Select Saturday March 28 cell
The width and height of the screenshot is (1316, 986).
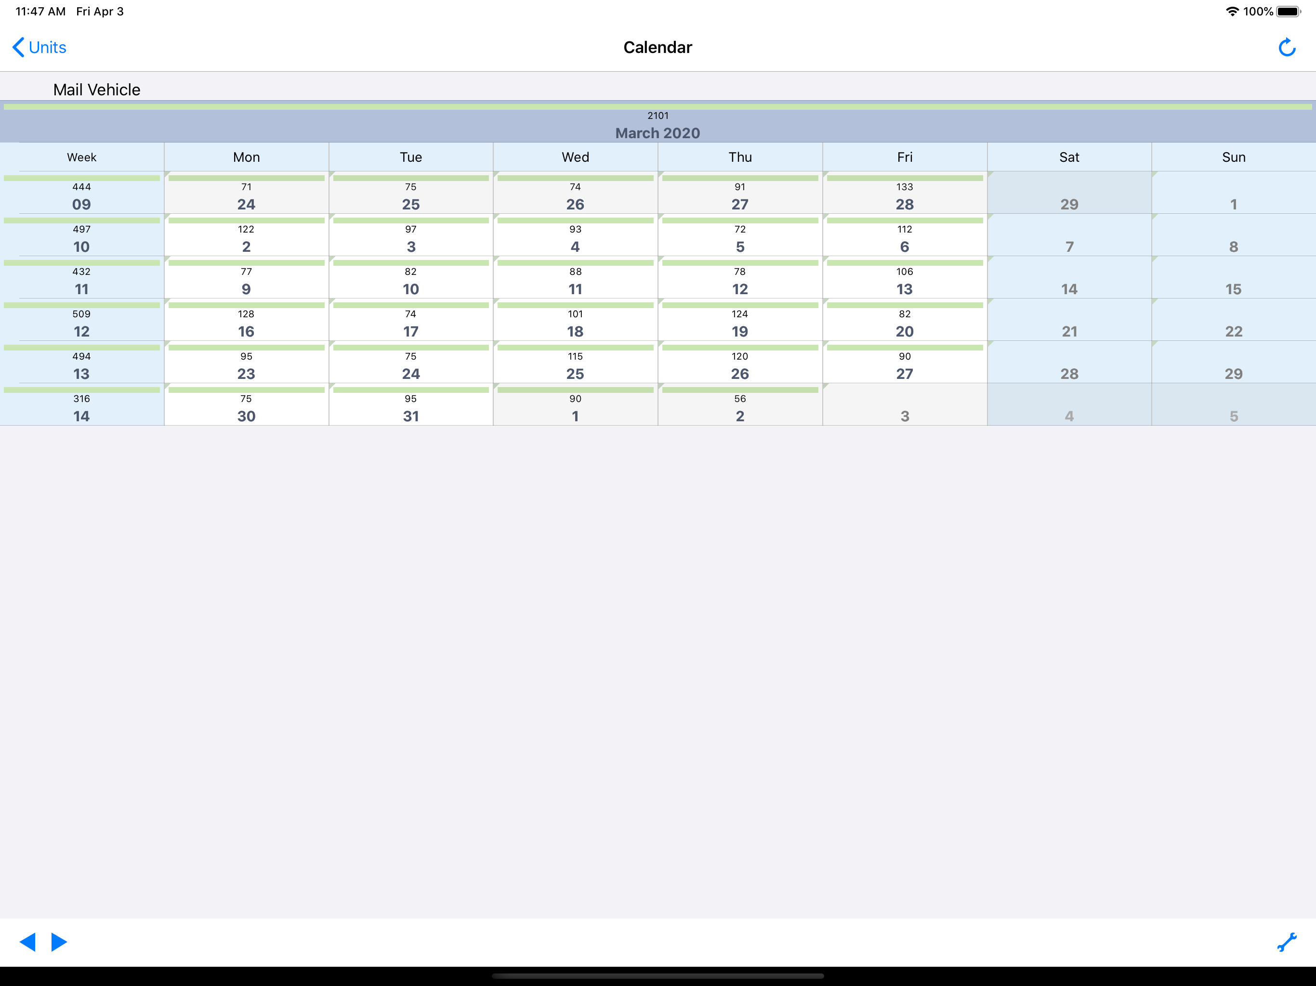coord(1069,362)
